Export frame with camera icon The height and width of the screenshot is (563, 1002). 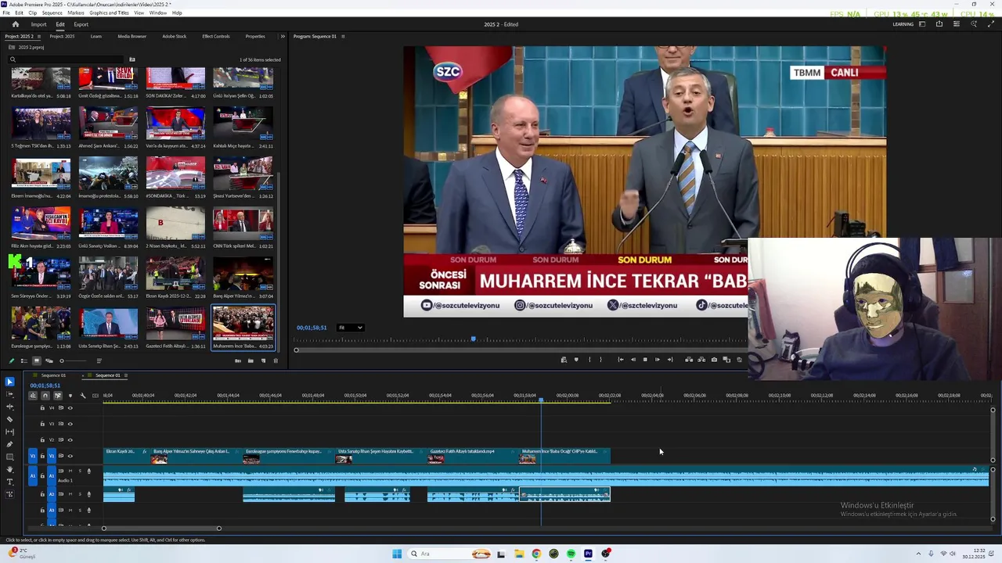(x=714, y=360)
